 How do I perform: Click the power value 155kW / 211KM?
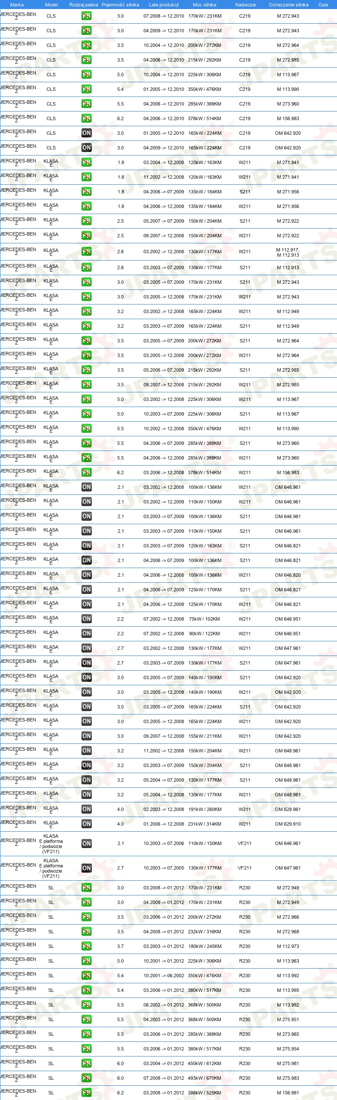(x=205, y=736)
